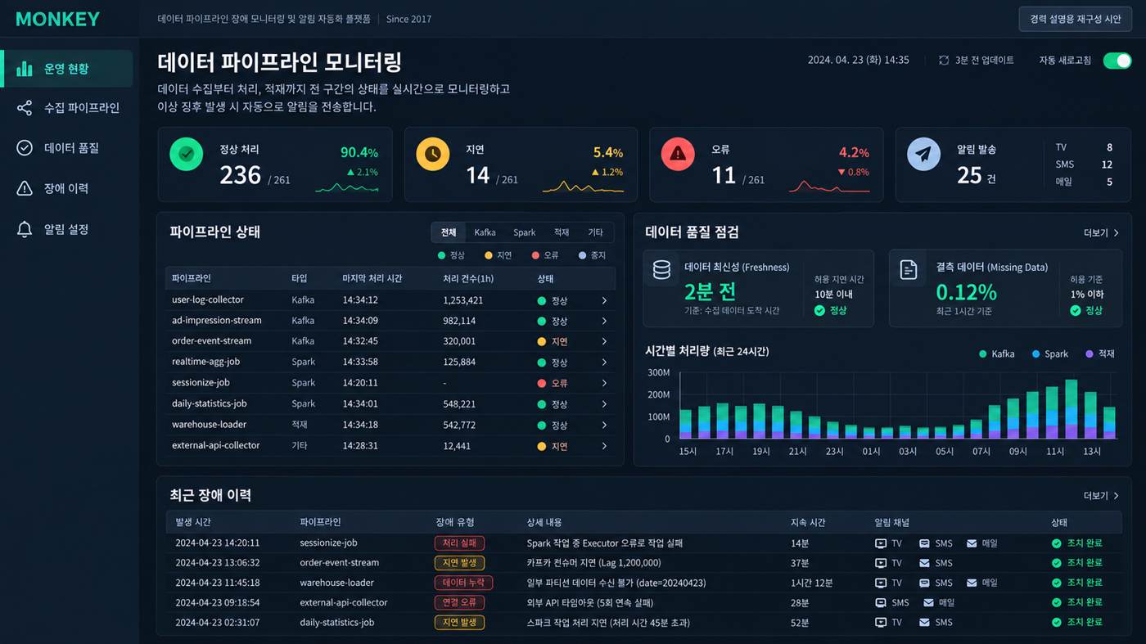Viewport: 1146px width, 644px height.
Task: Click the 정상 처리 green sparkline
Action: click(347, 187)
